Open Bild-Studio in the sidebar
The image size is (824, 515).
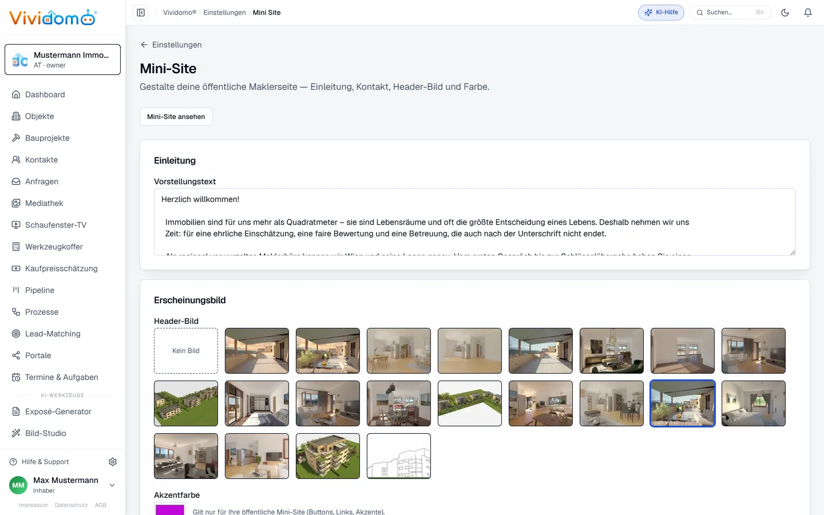point(63,433)
